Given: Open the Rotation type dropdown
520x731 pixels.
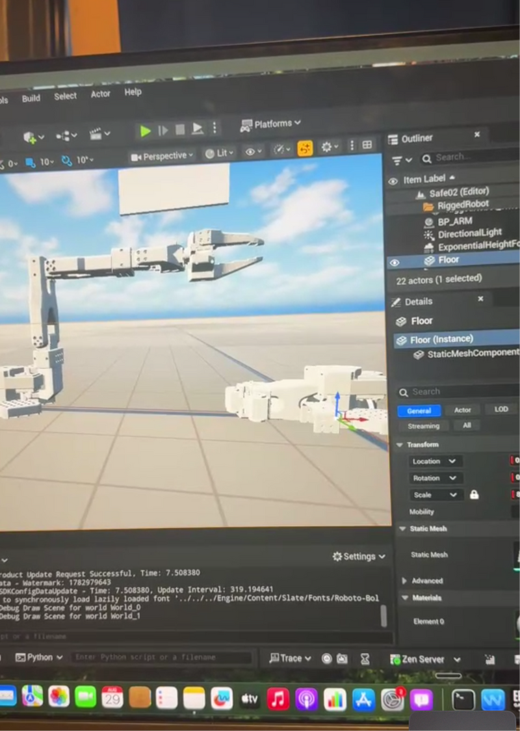Looking at the screenshot, I should pos(434,478).
